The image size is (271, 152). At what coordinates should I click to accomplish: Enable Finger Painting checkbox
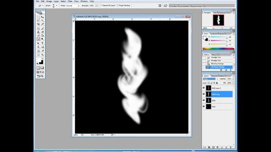click(118, 5)
